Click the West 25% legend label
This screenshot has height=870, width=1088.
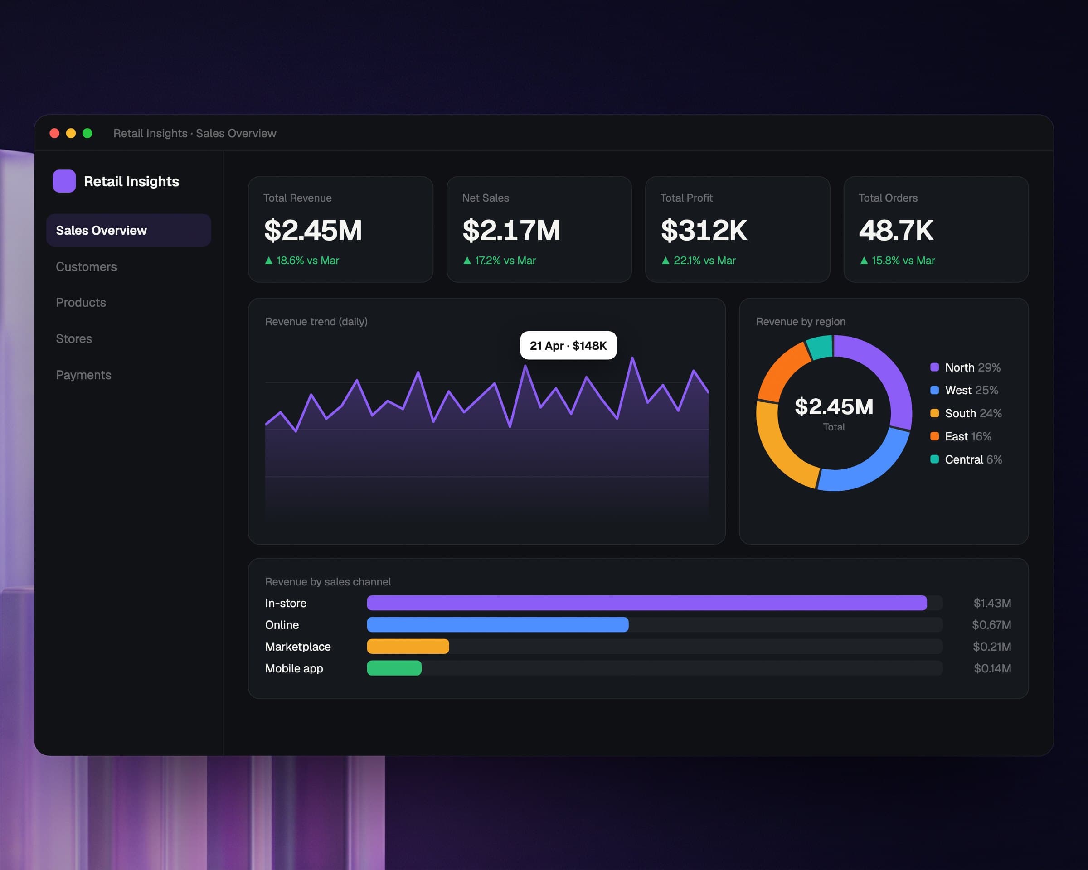[x=971, y=390]
